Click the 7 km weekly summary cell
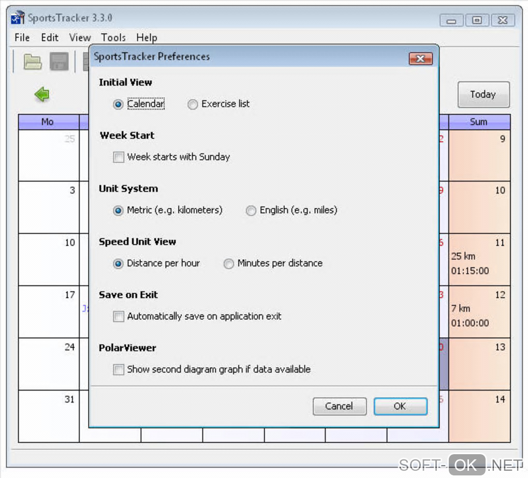Screen dimensions: 528x478 tap(479, 312)
